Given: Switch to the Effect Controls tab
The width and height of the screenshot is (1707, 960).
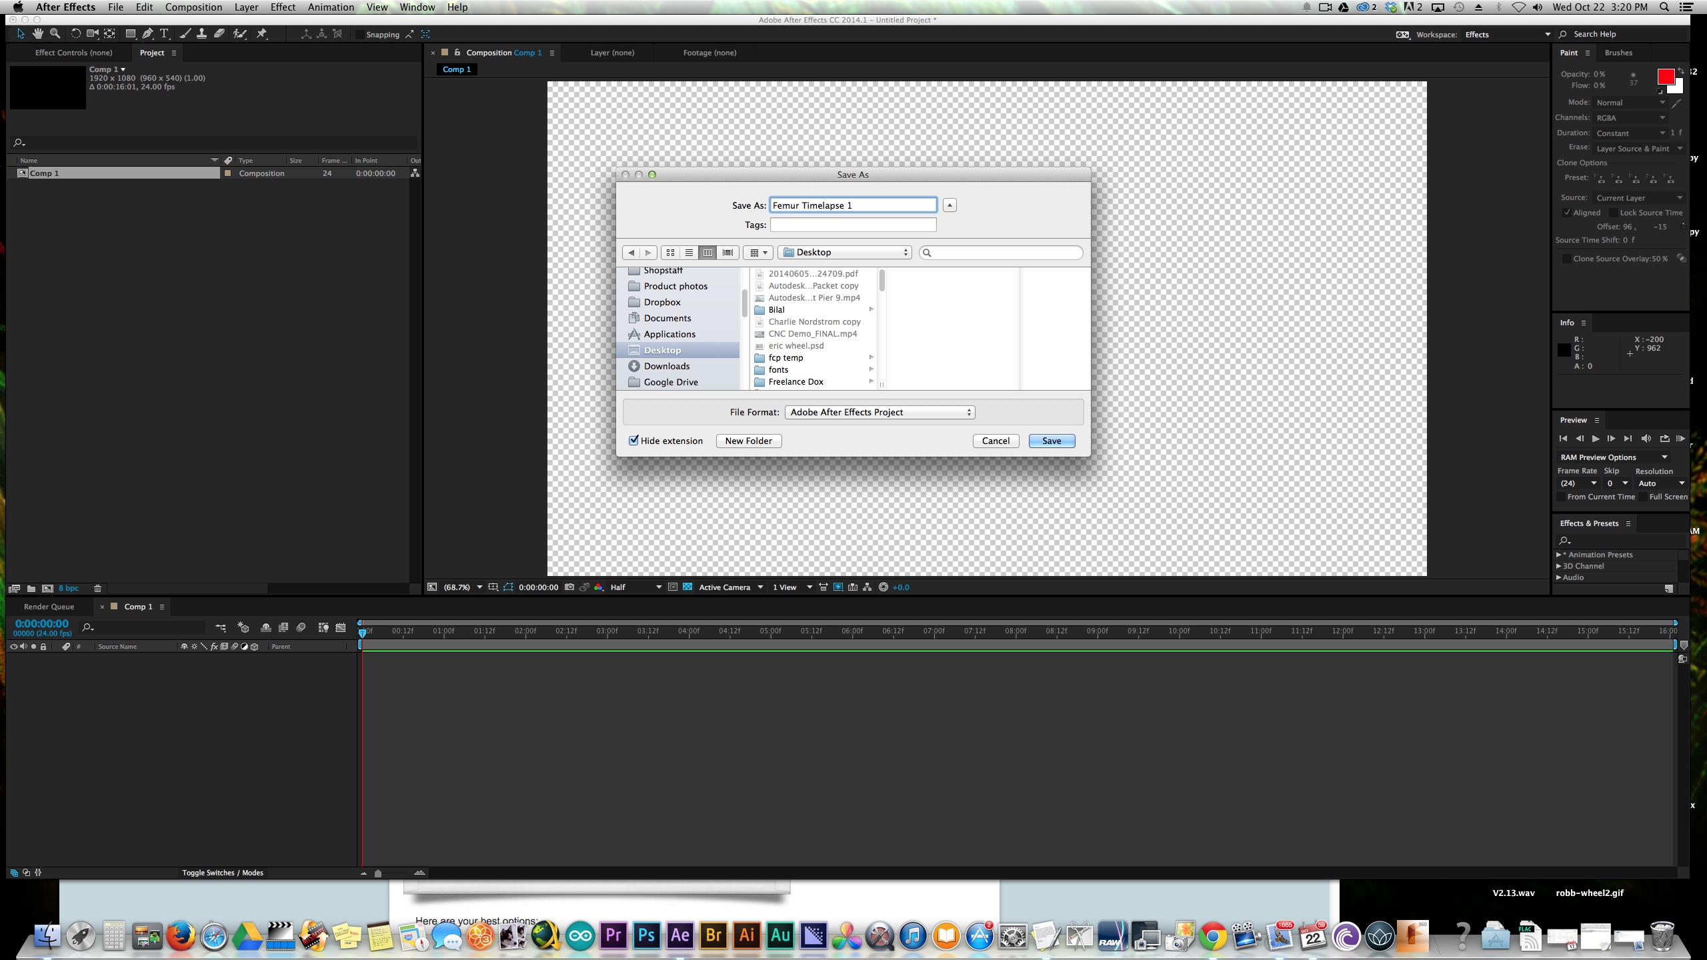Looking at the screenshot, I should click(x=73, y=53).
